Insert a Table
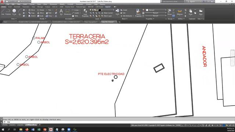Viewport: 235px width, 132px height. [x=75, y=16]
